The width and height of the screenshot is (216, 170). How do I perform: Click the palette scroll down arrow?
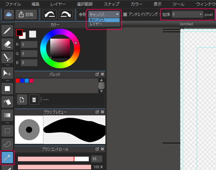pyautogui.click(x=101, y=91)
